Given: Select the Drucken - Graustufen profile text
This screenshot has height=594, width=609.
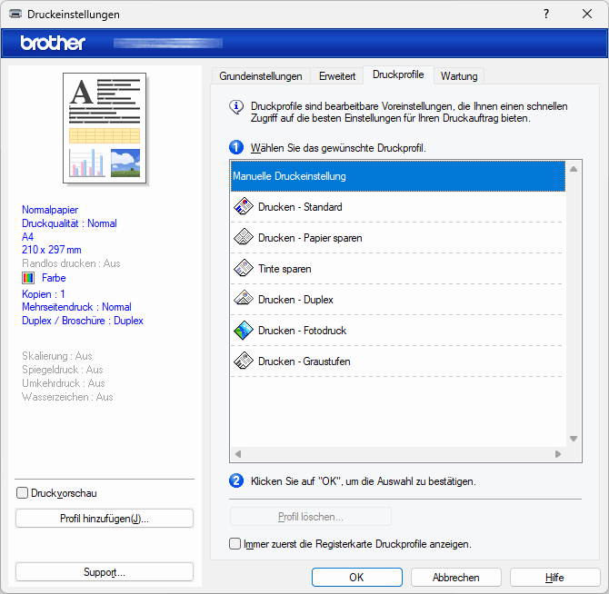Looking at the screenshot, I should (304, 361).
